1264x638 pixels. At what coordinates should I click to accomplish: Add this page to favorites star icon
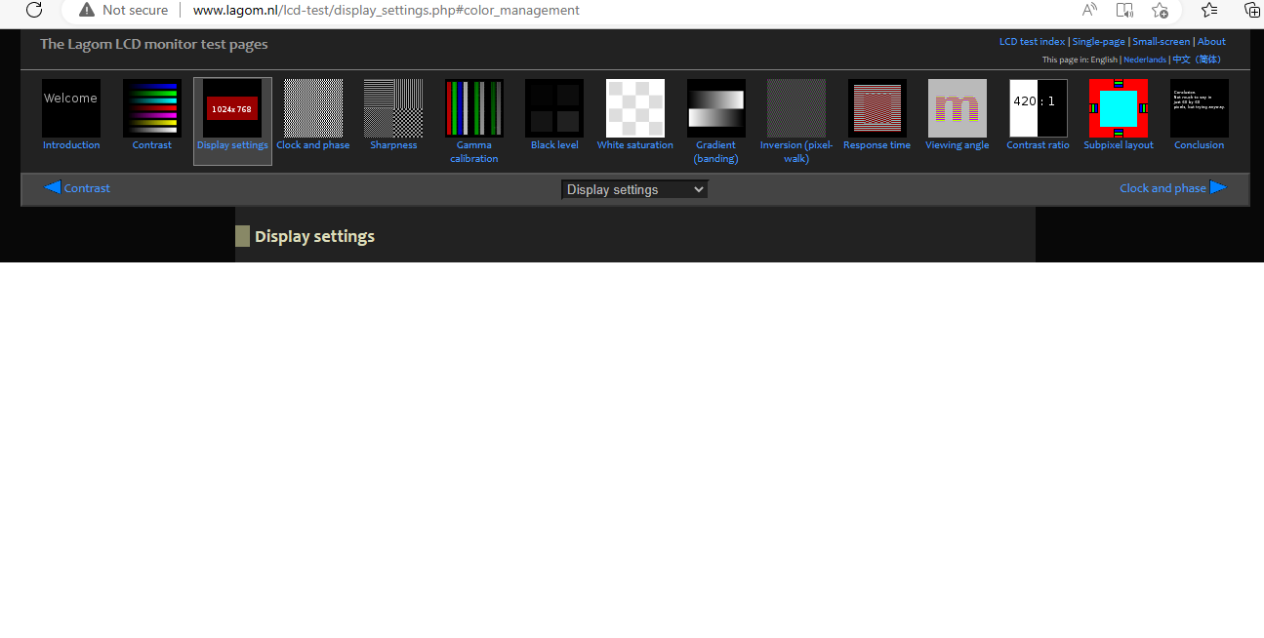[x=1160, y=10]
